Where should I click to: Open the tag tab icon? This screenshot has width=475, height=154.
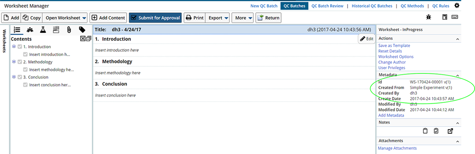[82, 29]
